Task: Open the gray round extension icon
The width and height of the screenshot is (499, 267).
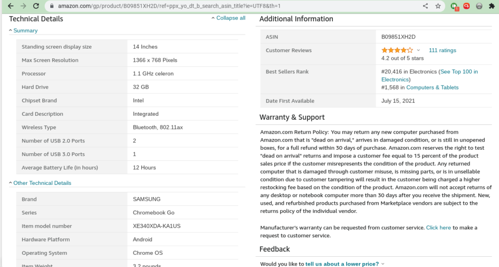Action: (x=479, y=6)
